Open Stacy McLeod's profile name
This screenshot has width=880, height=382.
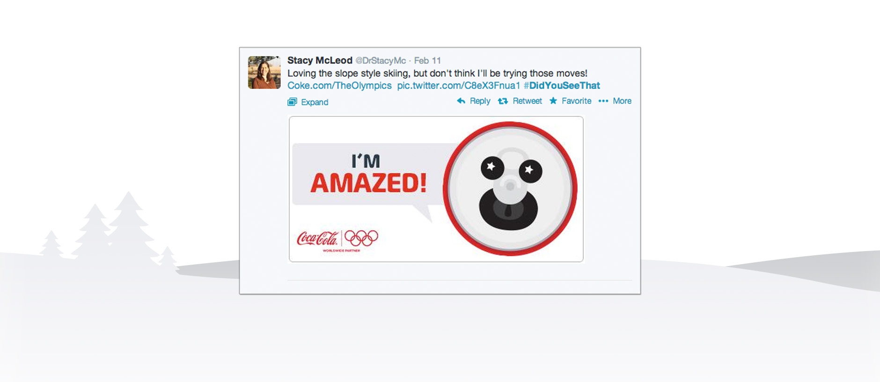320,60
